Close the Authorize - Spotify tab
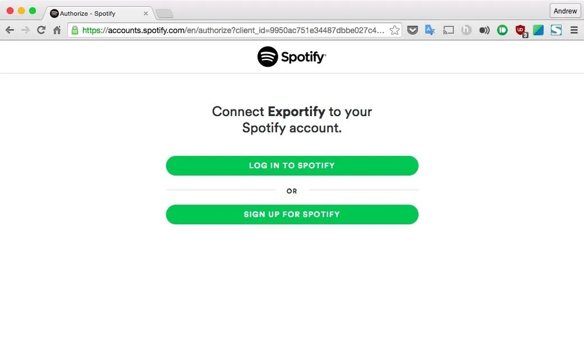The height and width of the screenshot is (341, 584). tap(146, 13)
